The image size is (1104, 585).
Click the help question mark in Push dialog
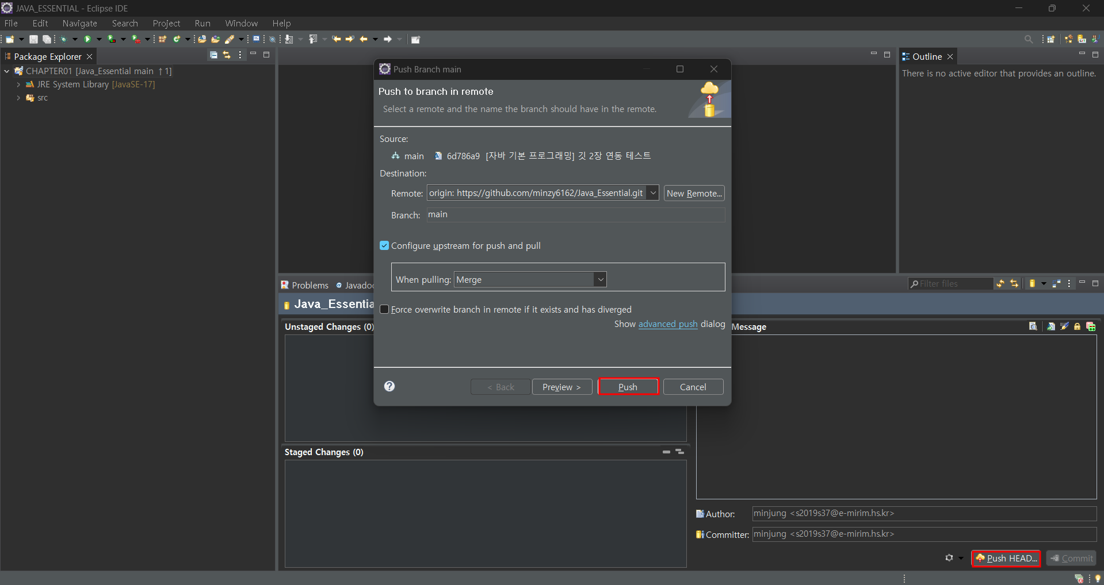pyautogui.click(x=389, y=386)
